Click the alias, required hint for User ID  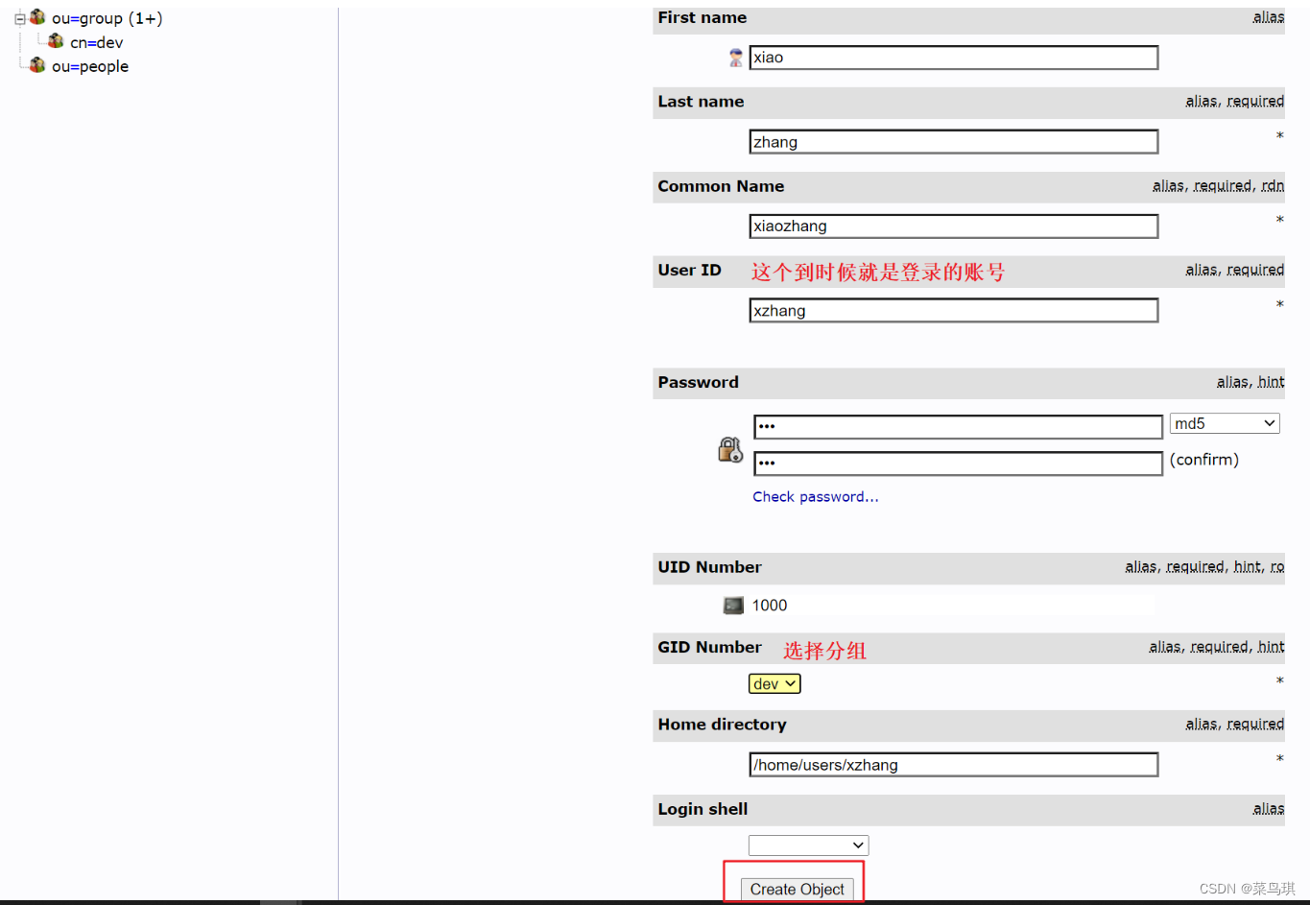tap(1234, 270)
